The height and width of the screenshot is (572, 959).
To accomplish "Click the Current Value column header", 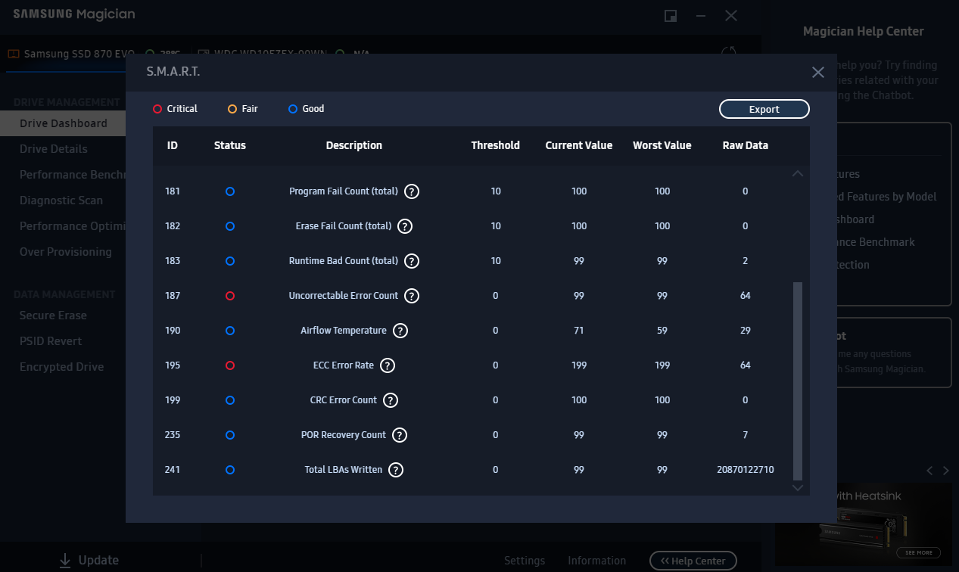I will (x=579, y=145).
